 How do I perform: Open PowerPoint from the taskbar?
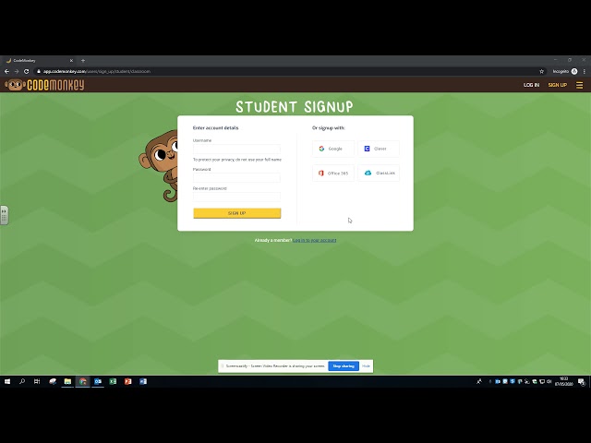click(x=127, y=381)
